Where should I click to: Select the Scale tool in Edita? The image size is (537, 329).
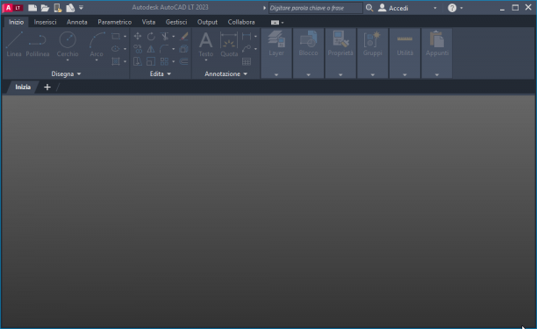(x=151, y=61)
